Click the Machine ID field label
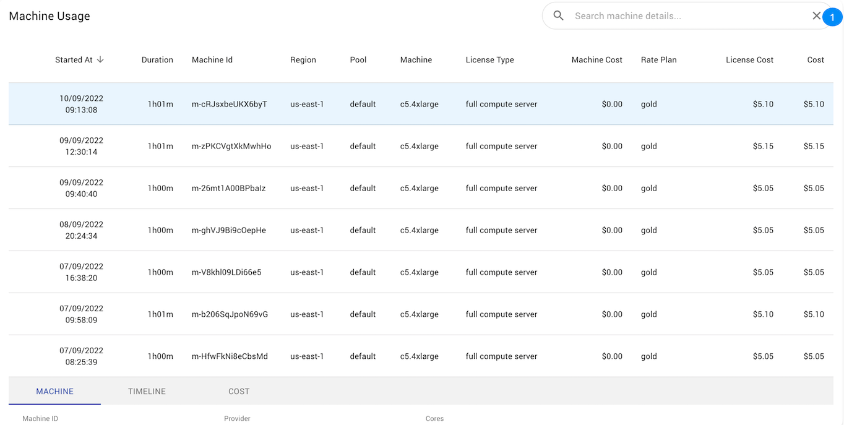This screenshot has height=425, width=844. [40, 419]
